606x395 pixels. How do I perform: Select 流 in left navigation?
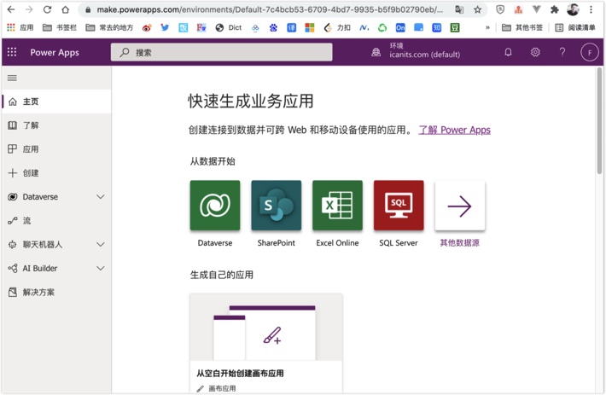[x=56, y=220]
